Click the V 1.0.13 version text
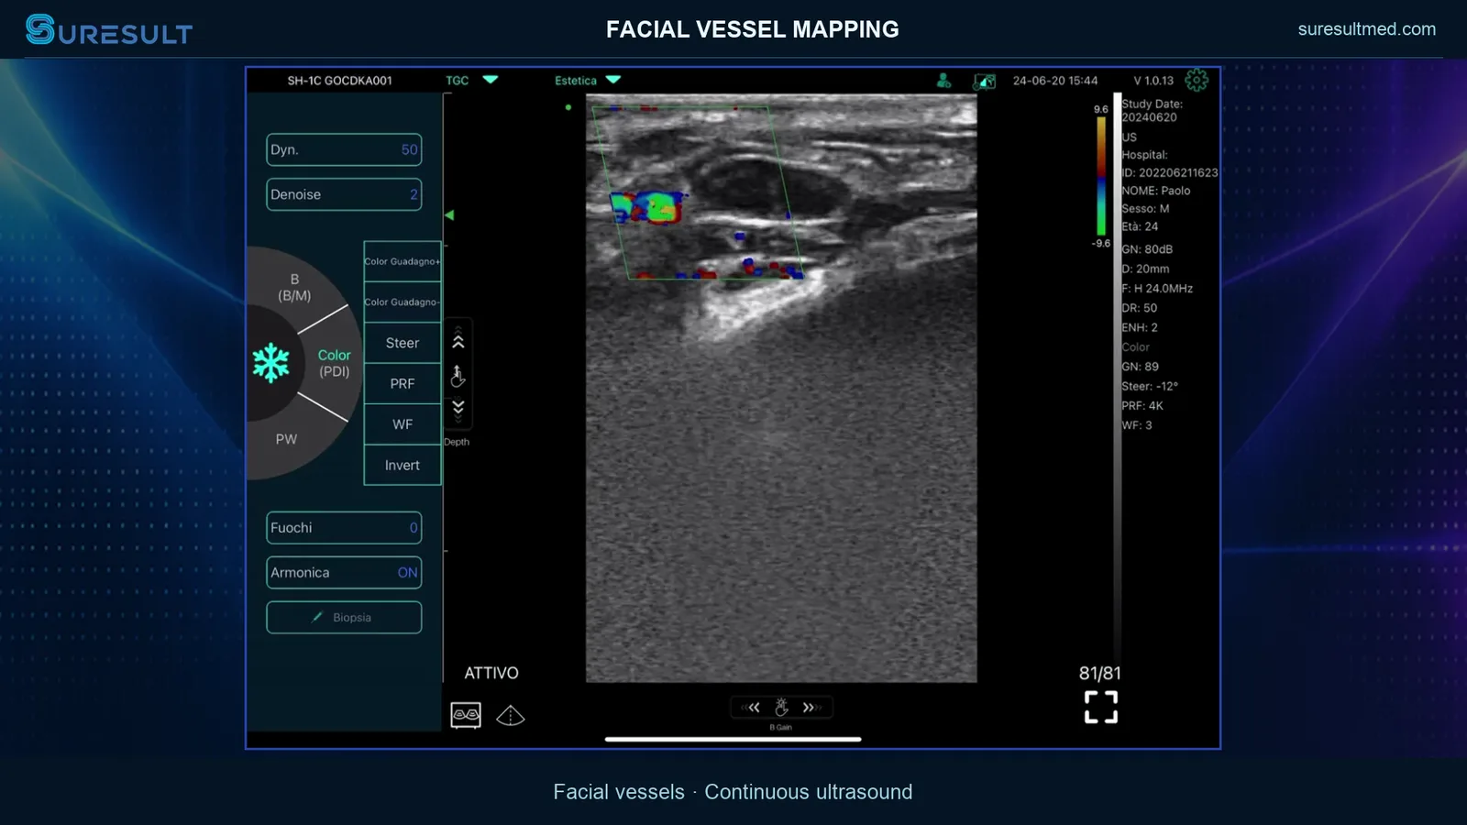The height and width of the screenshot is (825, 1467). [x=1153, y=81]
